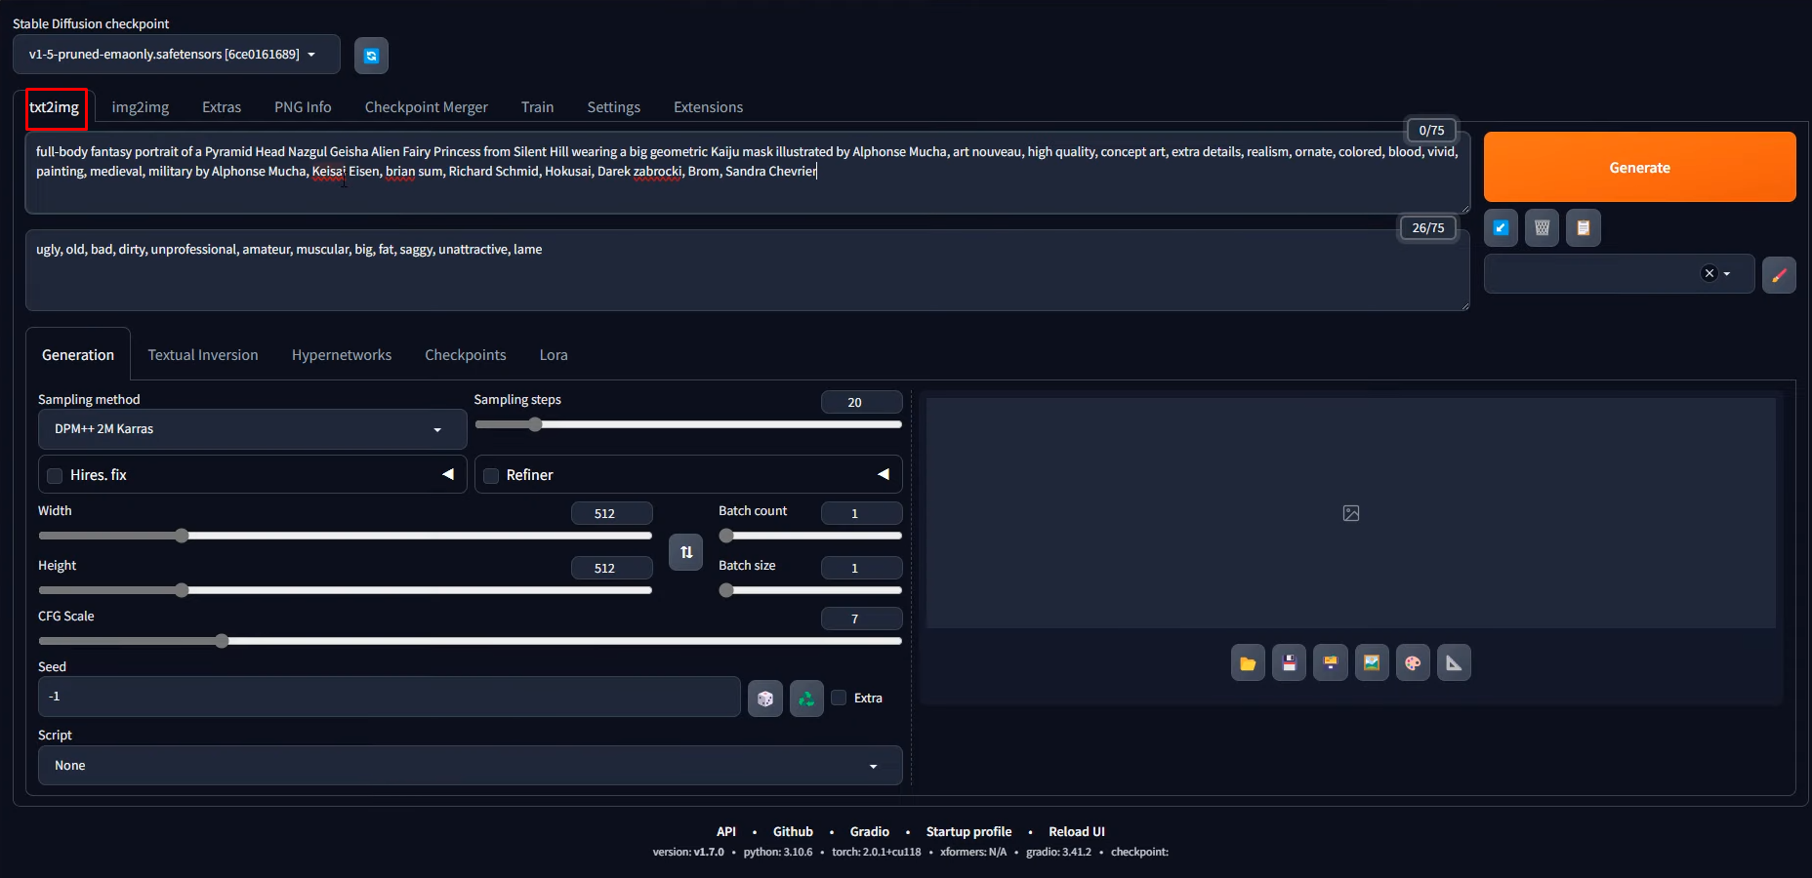Open the Extras tab

coord(222,107)
